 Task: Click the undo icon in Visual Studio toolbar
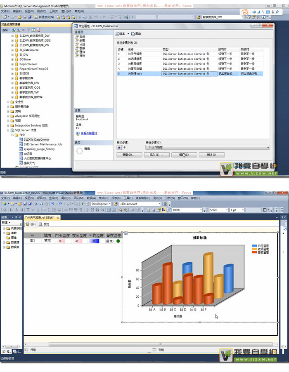pyautogui.click(x=53, y=204)
